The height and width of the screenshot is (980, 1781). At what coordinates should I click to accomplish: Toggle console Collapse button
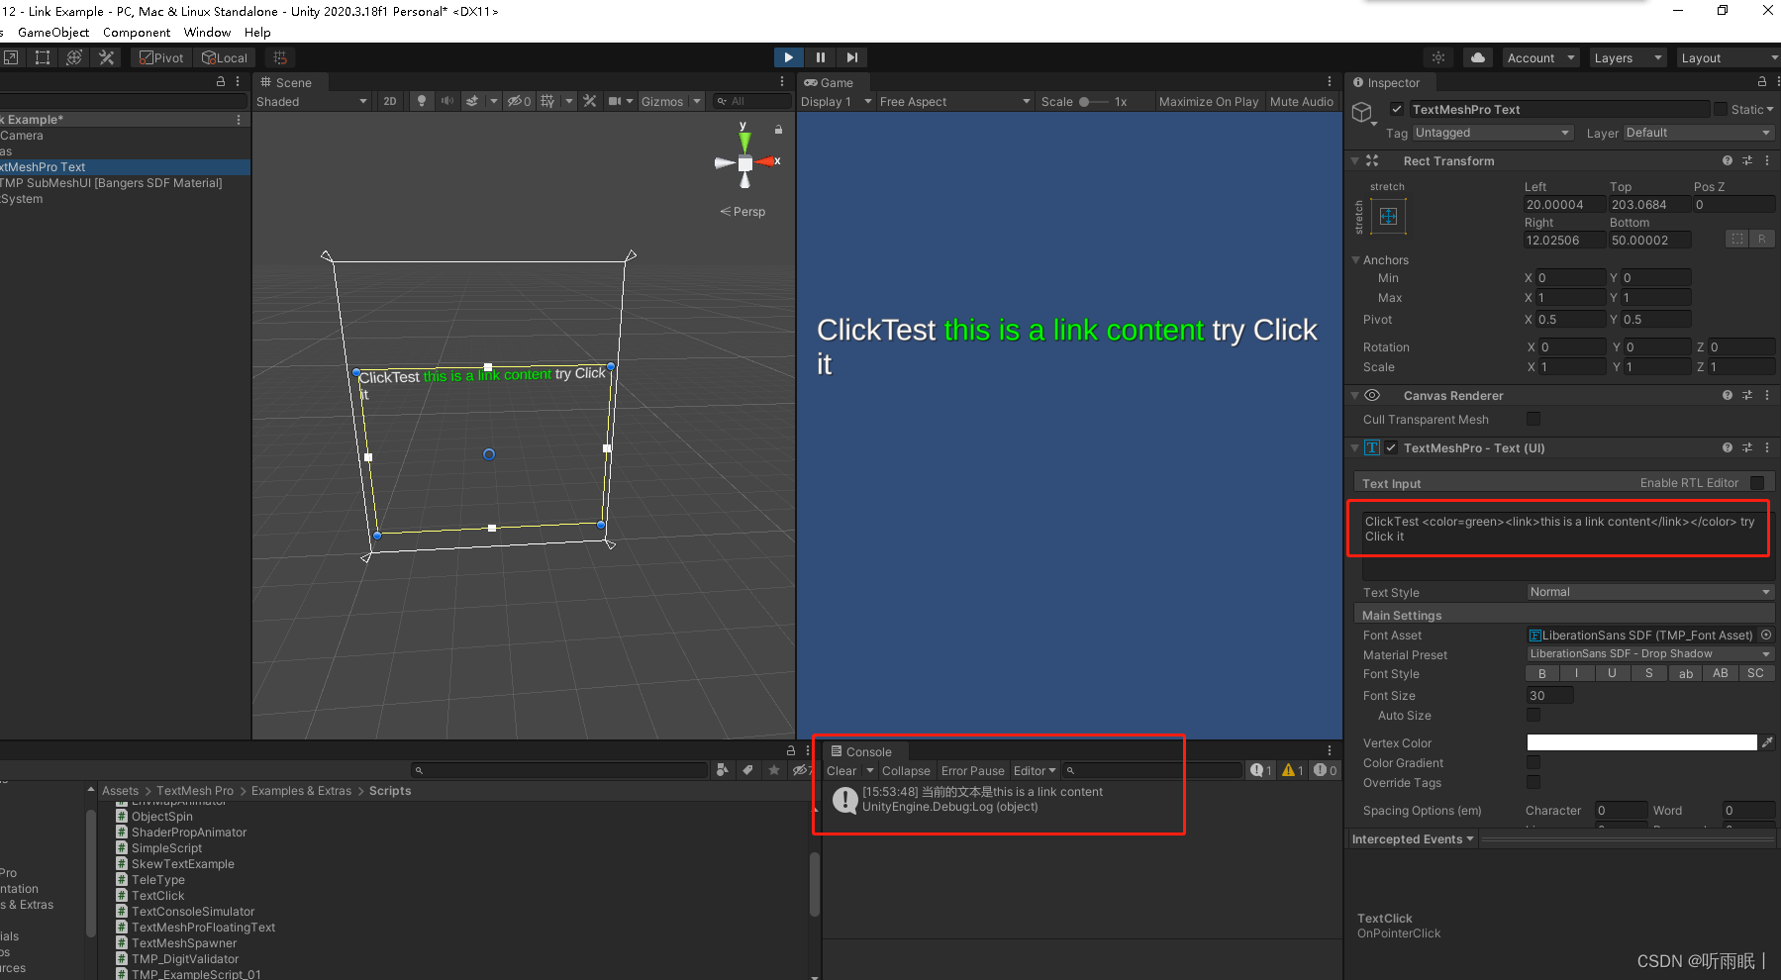[906, 770]
